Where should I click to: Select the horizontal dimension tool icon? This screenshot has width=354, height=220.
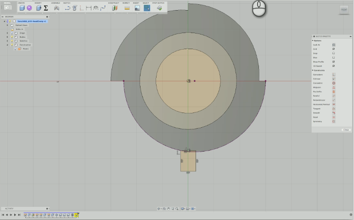pos(89,8)
